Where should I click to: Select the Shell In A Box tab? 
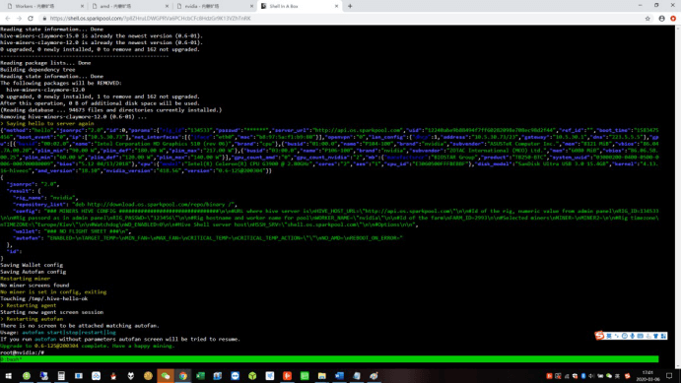[x=299, y=6]
